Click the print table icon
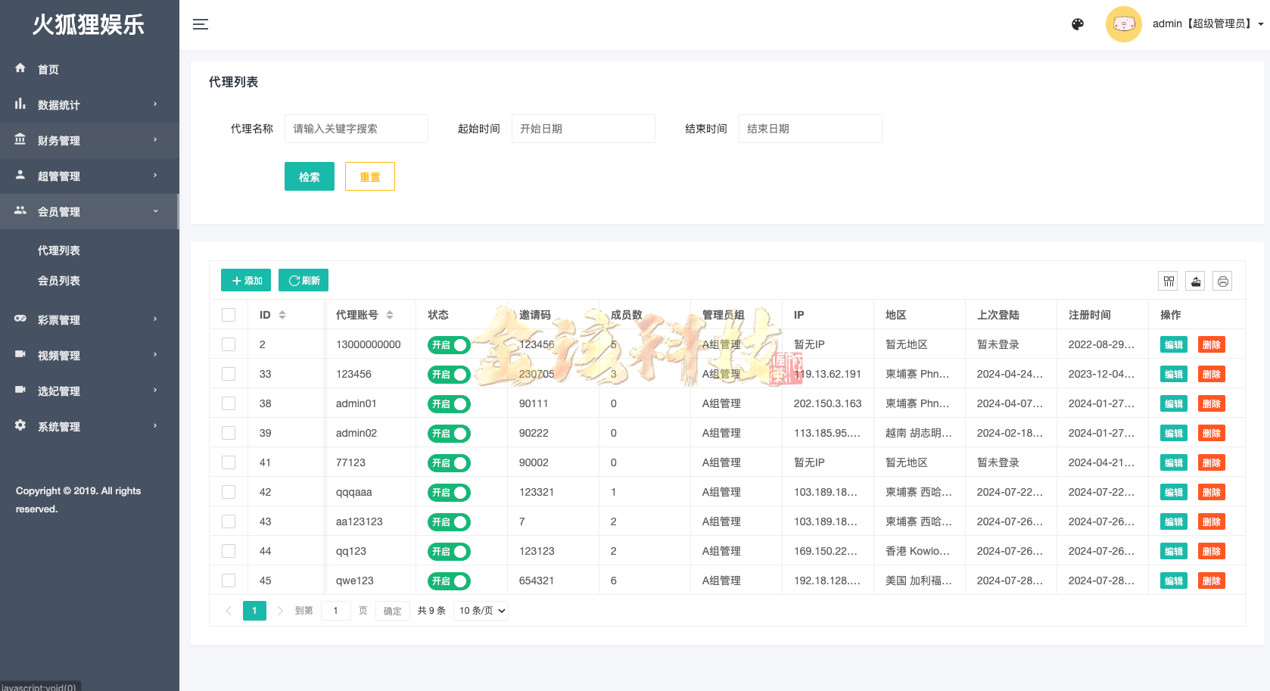 point(1222,280)
